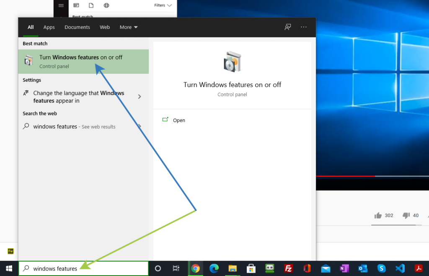The height and width of the screenshot is (276, 429).
Task: Expand language setting result with chevron arrow
Action: click(140, 96)
